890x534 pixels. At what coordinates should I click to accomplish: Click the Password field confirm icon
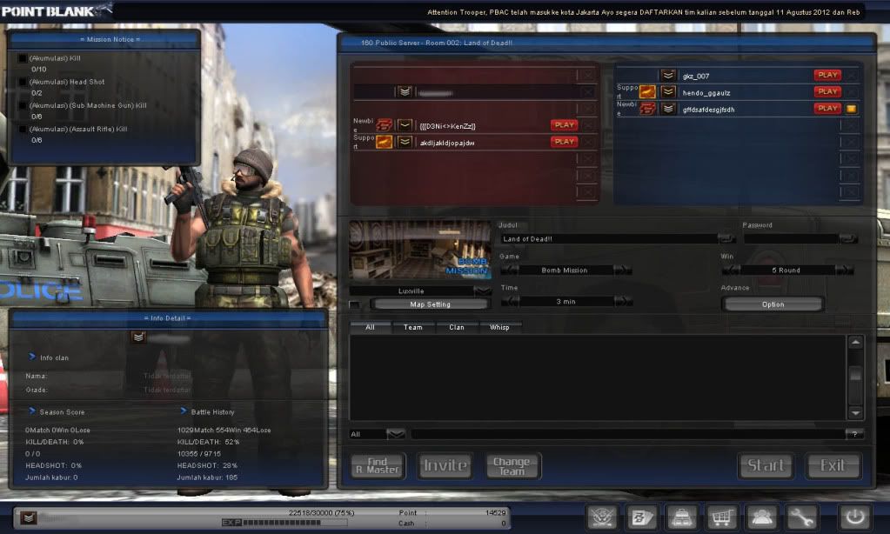coord(848,238)
